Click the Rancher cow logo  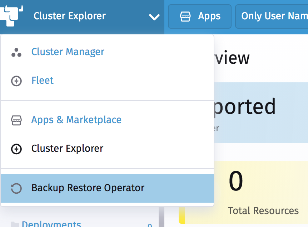pos(11,16)
